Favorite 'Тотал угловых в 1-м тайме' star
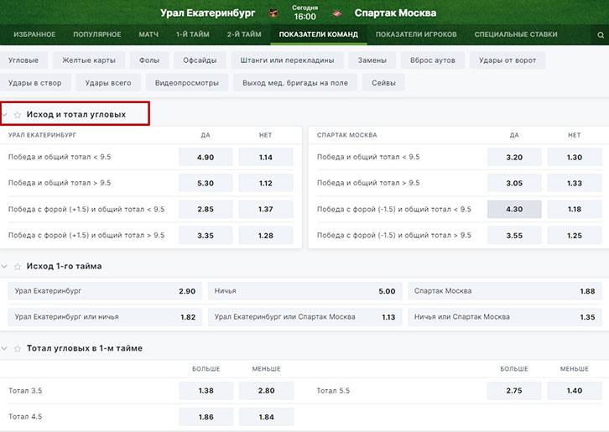This screenshot has width=609, height=432. click(18, 348)
